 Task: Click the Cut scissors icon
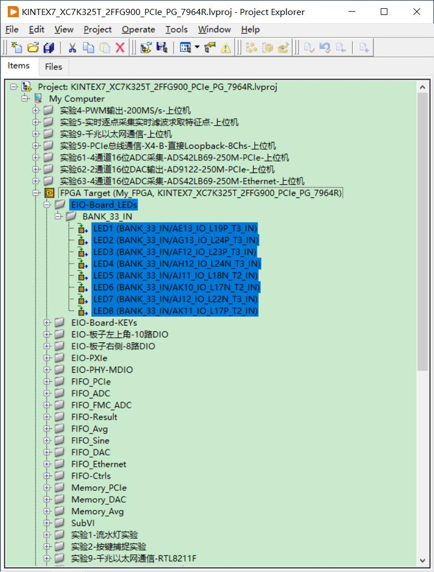click(x=72, y=47)
